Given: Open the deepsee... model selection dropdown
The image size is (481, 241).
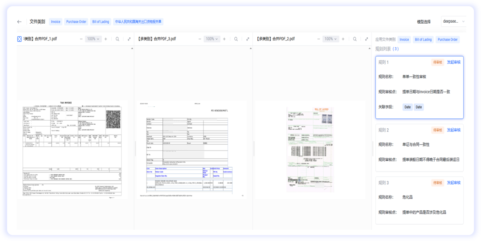Looking at the screenshot, I should [453, 21].
